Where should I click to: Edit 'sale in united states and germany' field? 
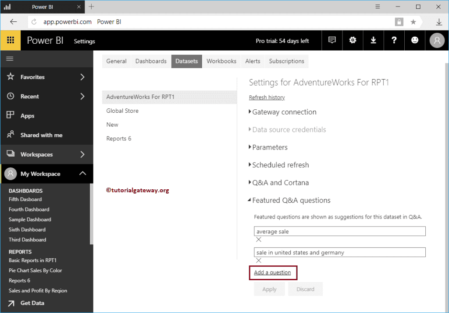(x=340, y=252)
